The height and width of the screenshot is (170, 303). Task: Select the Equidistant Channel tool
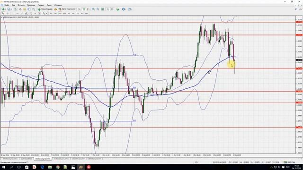coord(26,14)
